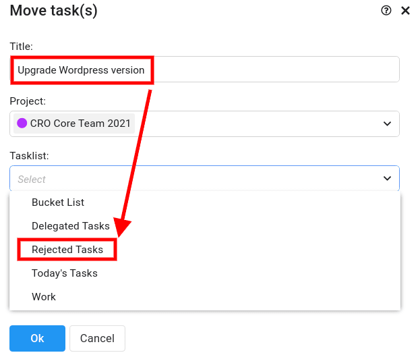This screenshot has height=357, width=420.
Task: Open the help question mark icon
Action: tap(386, 11)
